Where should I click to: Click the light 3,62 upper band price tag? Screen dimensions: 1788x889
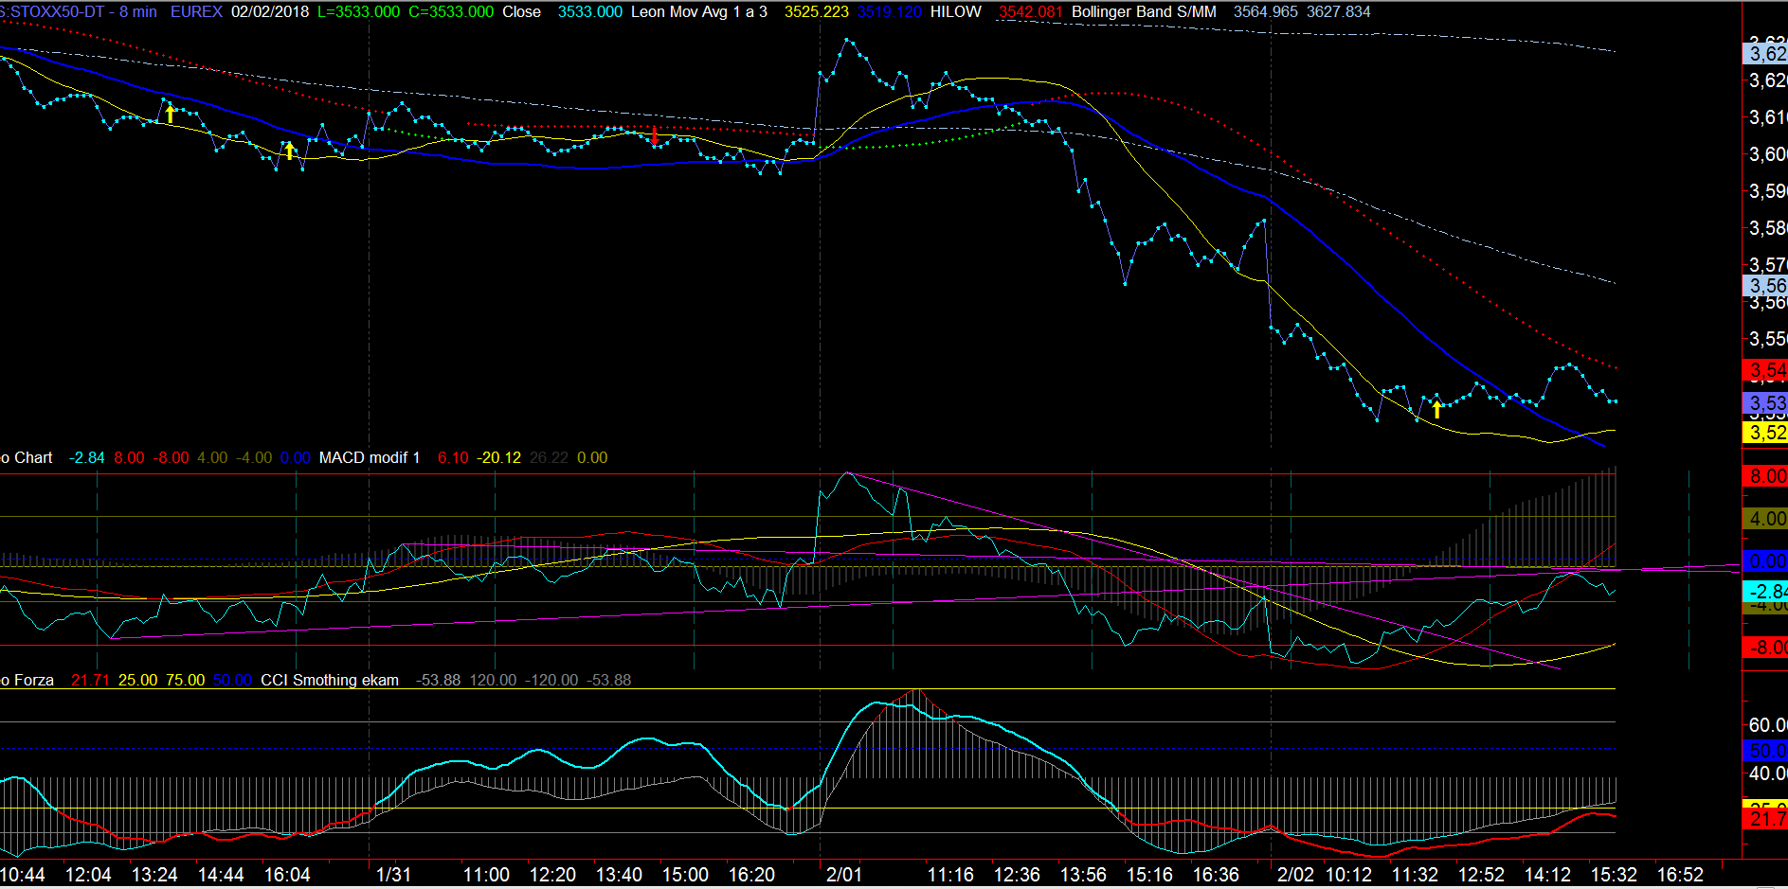click(x=1765, y=54)
